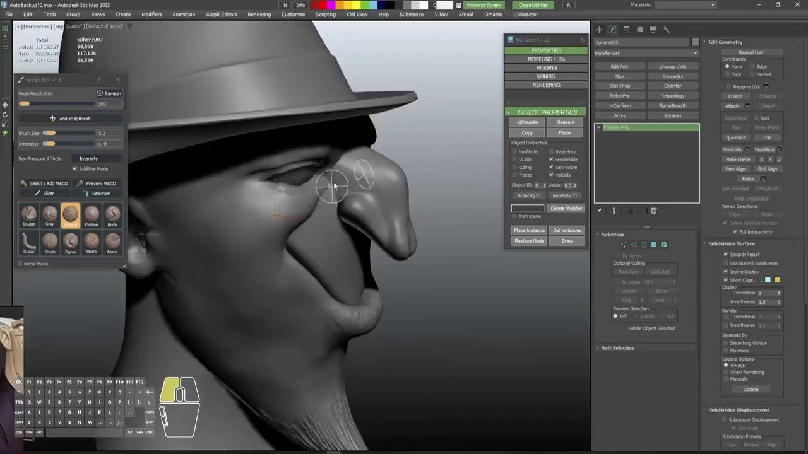Open the Rendering menu
Image resolution: width=808 pixels, height=454 pixels.
(x=259, y=14)
